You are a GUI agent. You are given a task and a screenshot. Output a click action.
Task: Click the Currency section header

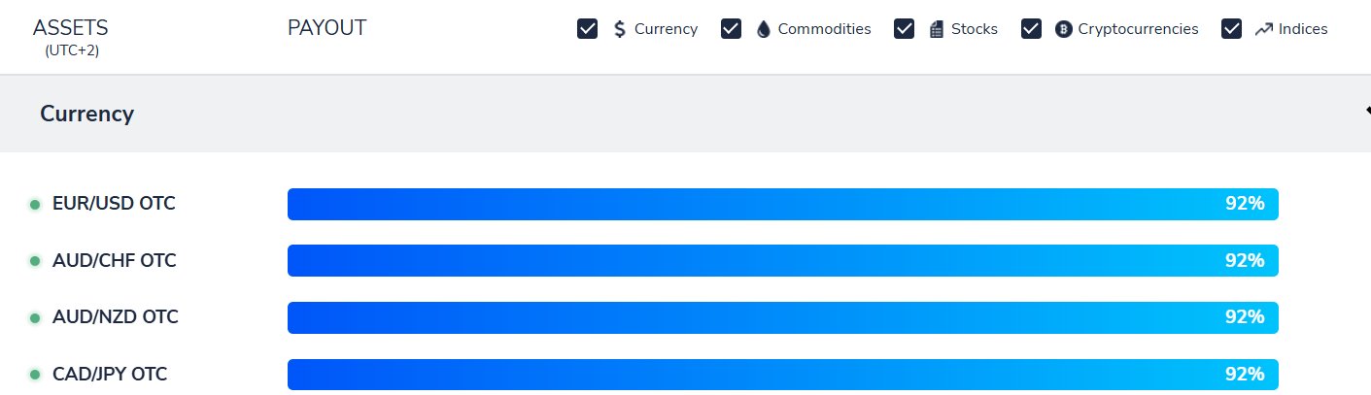[x=87, y=114]
